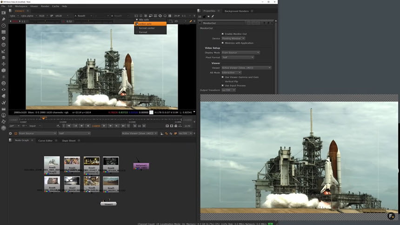Click the play backward button

point(88,126)
